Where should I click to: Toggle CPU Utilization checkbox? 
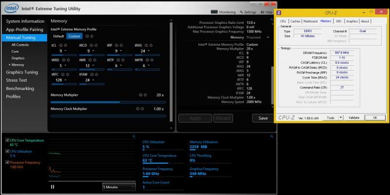click(x=7, y=151)
